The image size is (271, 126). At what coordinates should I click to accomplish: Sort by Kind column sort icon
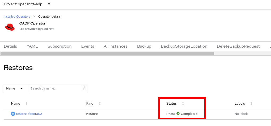100,103
